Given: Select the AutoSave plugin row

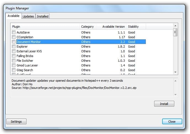Looking at the screenshot, I should [x=79, y=32].
